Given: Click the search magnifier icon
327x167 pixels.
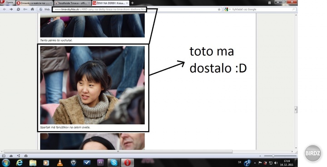Looking at the screenshot, I should 294,10.
